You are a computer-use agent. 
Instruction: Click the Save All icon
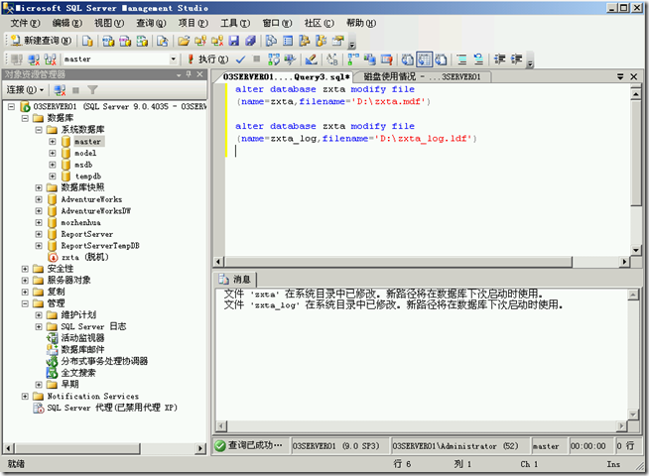250,41
